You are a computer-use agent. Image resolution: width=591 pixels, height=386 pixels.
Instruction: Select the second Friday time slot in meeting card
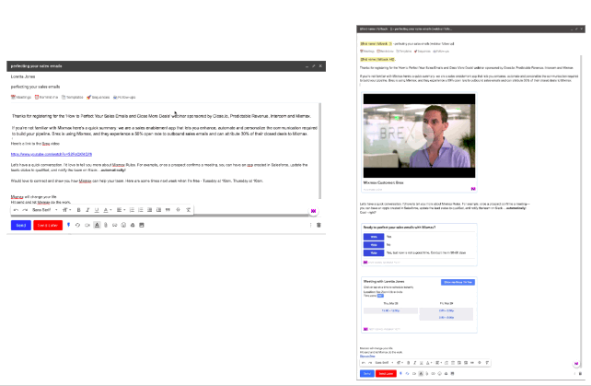446,318
